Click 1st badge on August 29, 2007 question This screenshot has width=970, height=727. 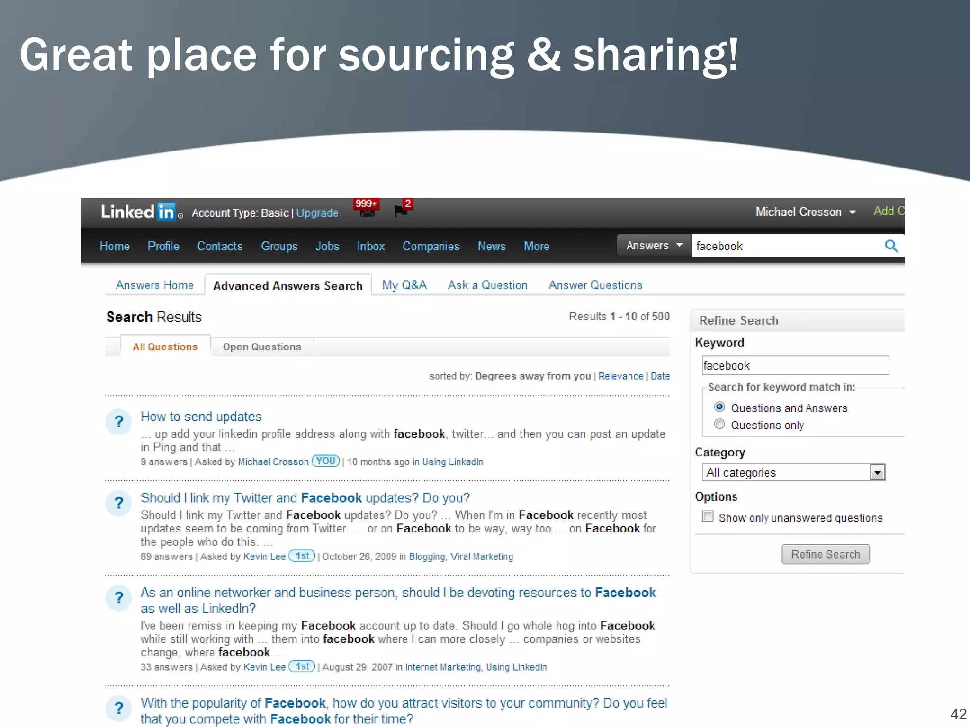(x=302, y=666)
